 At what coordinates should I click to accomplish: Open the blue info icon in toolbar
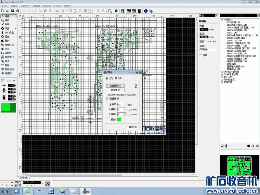146,11
